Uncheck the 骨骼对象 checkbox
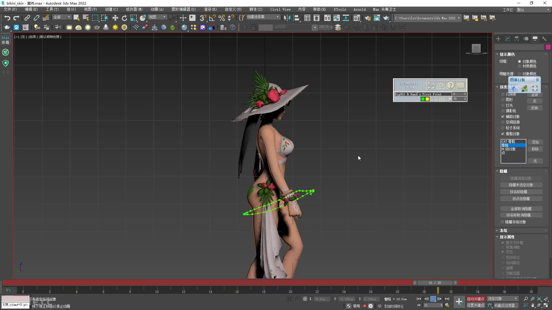 click(x=503, y=134)
